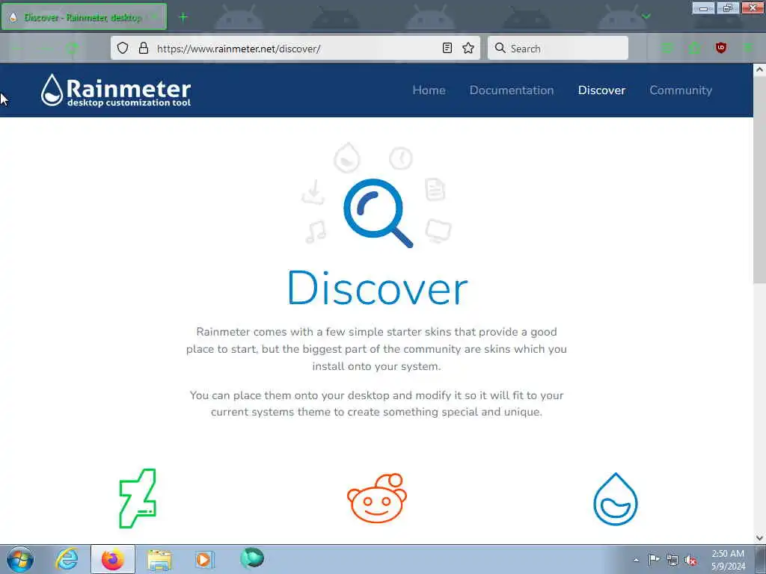Open the Windows Start button
766x574 pixels.
20,559
